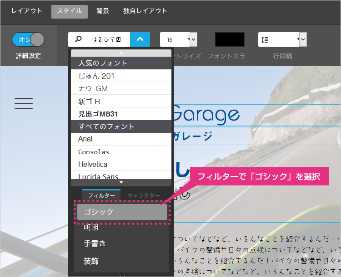This screenshot has height=277, width=341.
Task: Select the Arial font
Action: coord(121,139)
